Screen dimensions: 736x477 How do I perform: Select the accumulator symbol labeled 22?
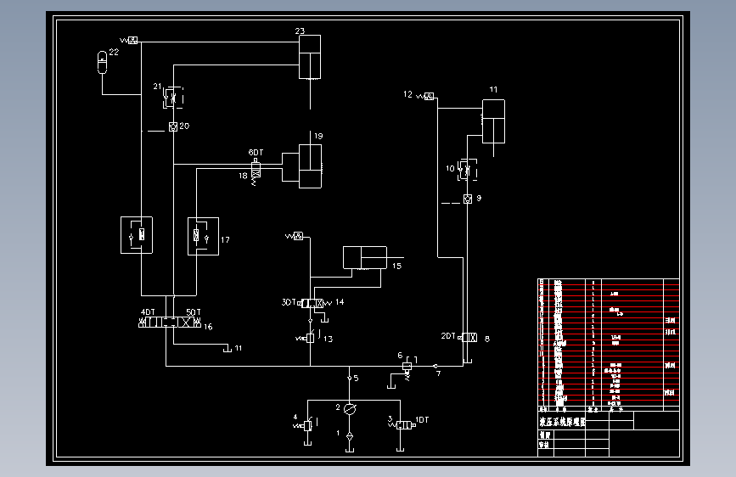click(x=102, y=63)
